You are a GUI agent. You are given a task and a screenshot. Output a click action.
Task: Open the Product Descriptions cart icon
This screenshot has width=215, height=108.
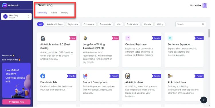click(x=85, y=76)
